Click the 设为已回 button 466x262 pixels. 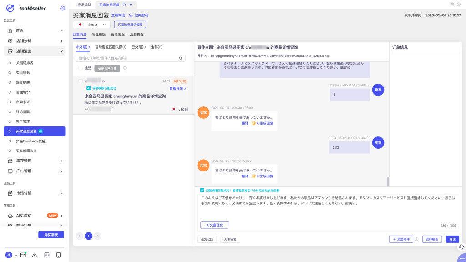207,239
